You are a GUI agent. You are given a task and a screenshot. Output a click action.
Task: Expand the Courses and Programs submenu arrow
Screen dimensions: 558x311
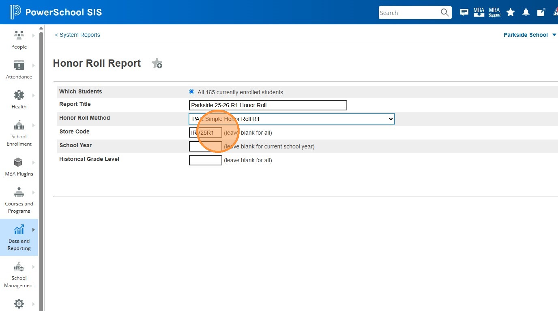pos(34,193)
